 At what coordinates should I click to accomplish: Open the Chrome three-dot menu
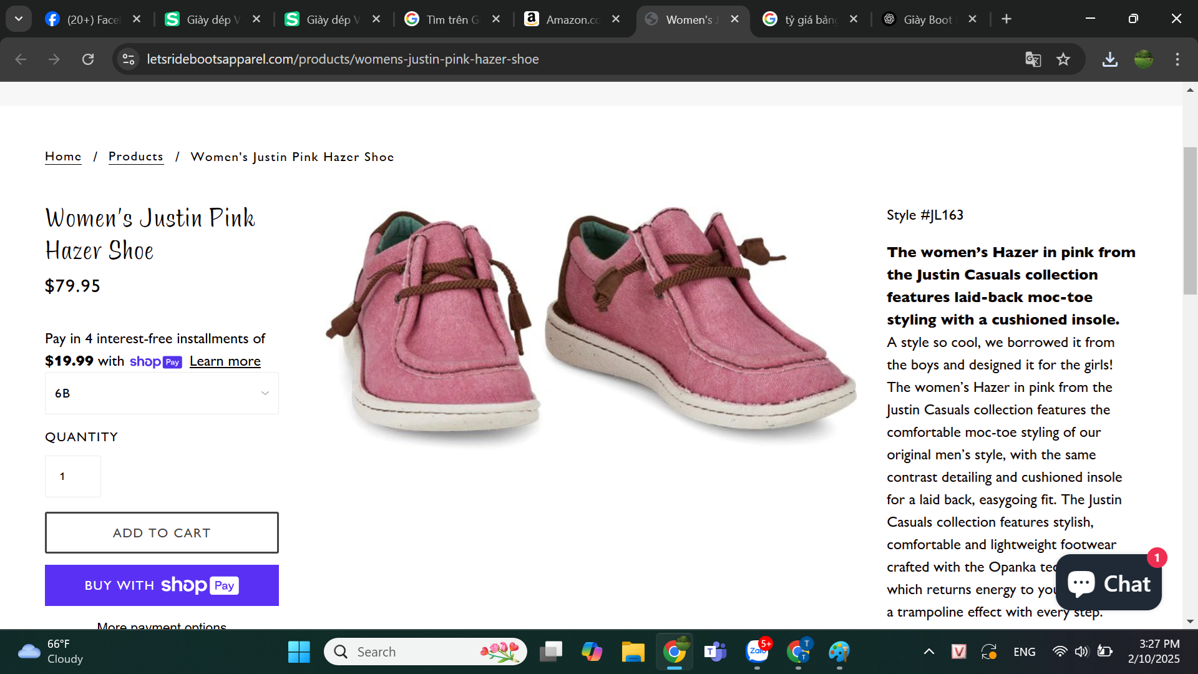(x=1177, y=59)
